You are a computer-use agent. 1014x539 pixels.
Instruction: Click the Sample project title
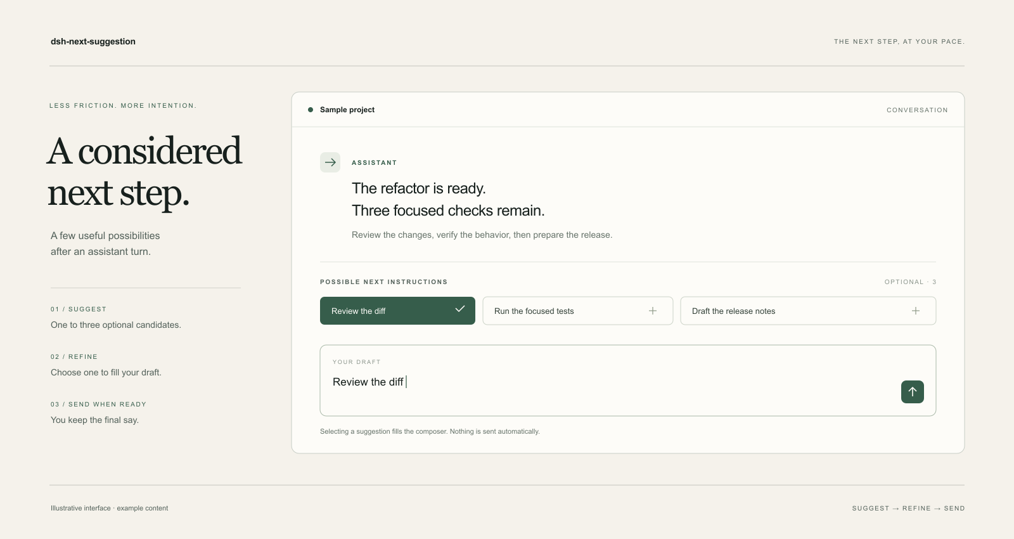[347, 110]
